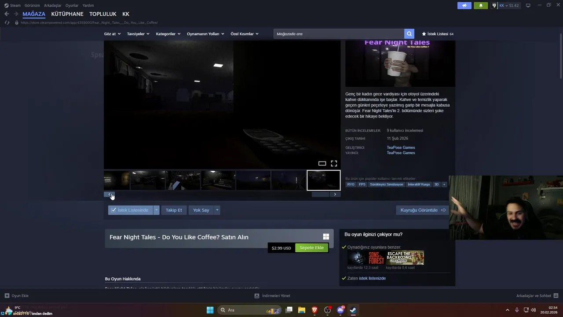Screen dimensions: 563x317
Task: Add game with Sepete Ekle
Action: click(x=311, y=248)
